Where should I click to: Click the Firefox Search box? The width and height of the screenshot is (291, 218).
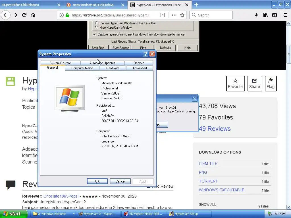coord(211,15)
